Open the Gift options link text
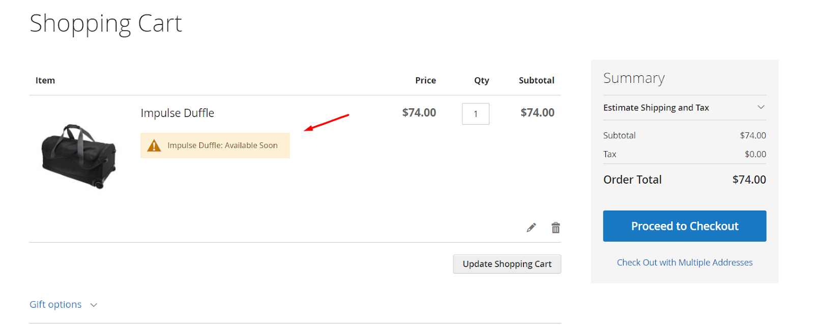Screen dimensions: 814x325 [55, 305]
